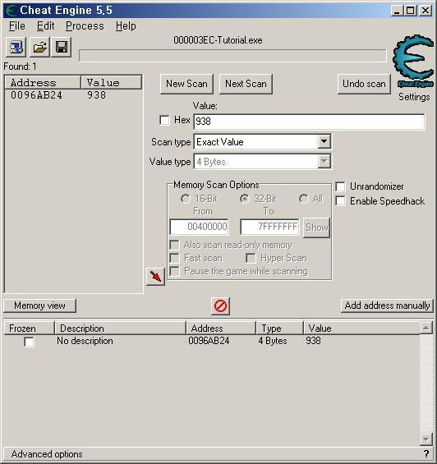Screen dimensions: 437x464
Task: Click the Undo scan button
Action: point(364,84)
